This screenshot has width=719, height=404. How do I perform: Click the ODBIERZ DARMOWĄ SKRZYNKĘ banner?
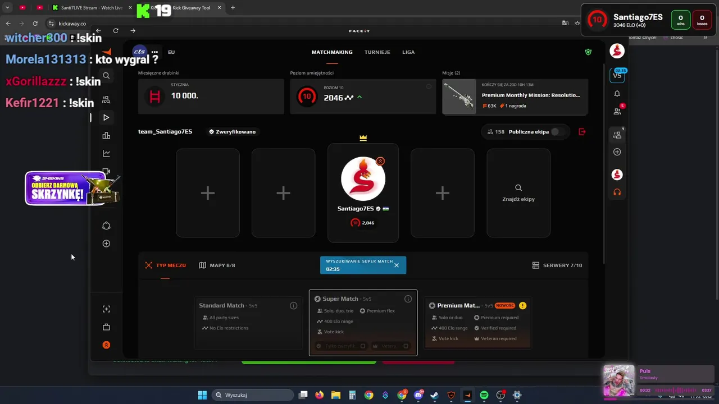click(72, 188)
